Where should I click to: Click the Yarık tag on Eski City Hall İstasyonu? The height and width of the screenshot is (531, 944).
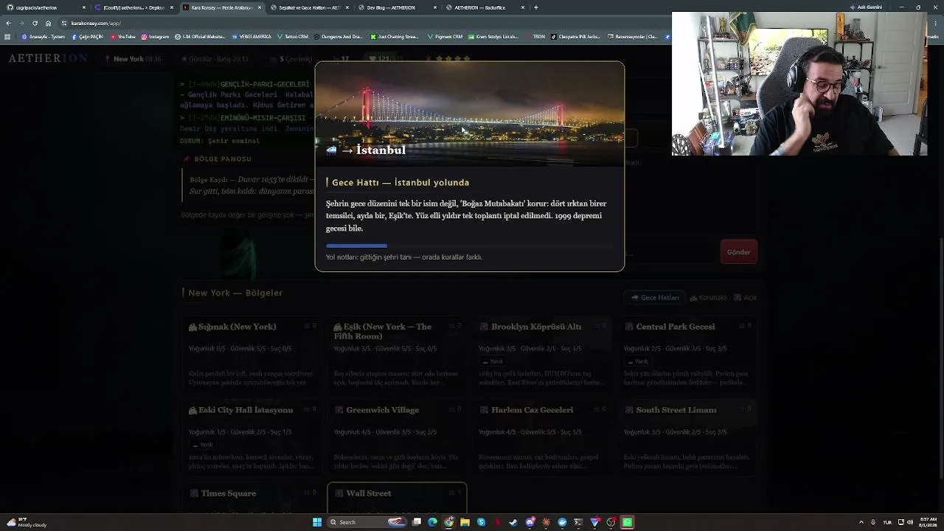click(x=202, y=445)
